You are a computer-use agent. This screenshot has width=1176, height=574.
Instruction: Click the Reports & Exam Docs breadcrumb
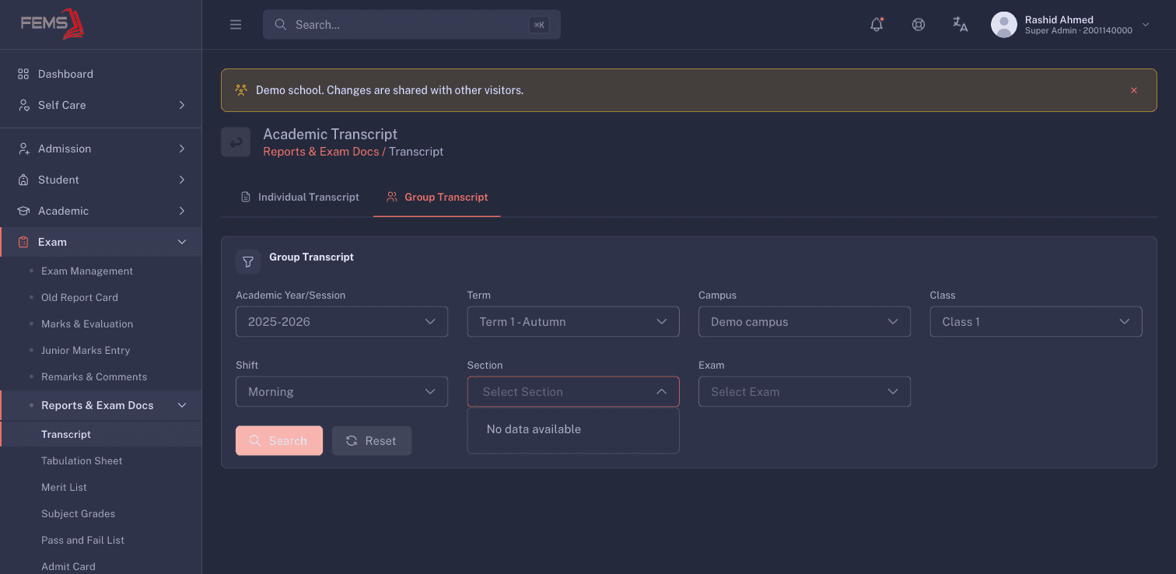click(321, 152)
